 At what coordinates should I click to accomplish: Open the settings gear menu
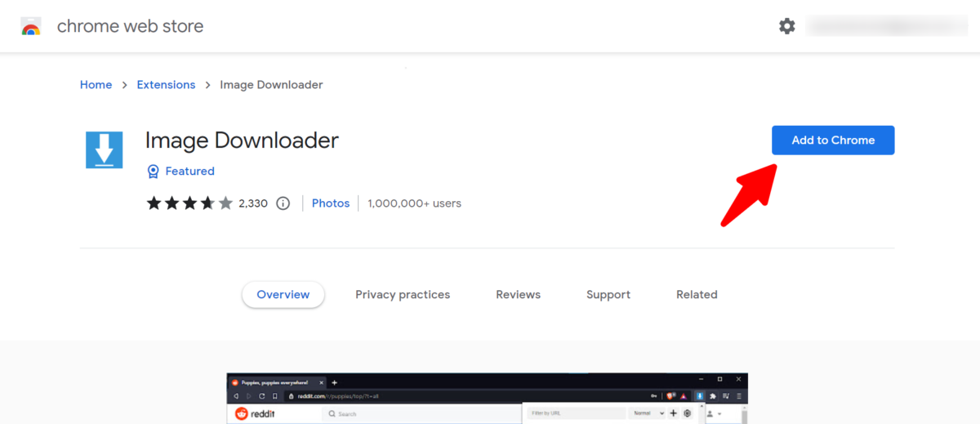click(x=786, y=26)
